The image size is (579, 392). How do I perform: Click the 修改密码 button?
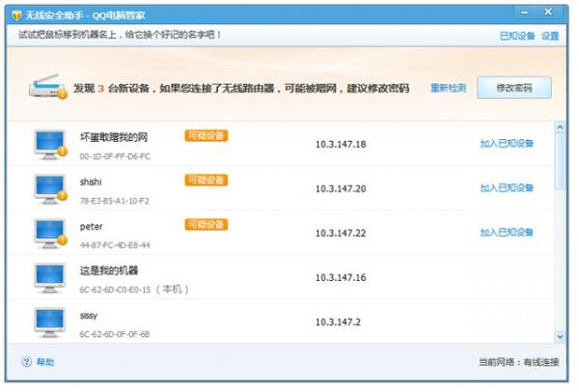[514, 88]
